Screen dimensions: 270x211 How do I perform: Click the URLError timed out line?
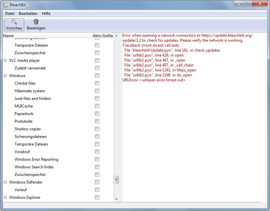[x=154, y=80]
